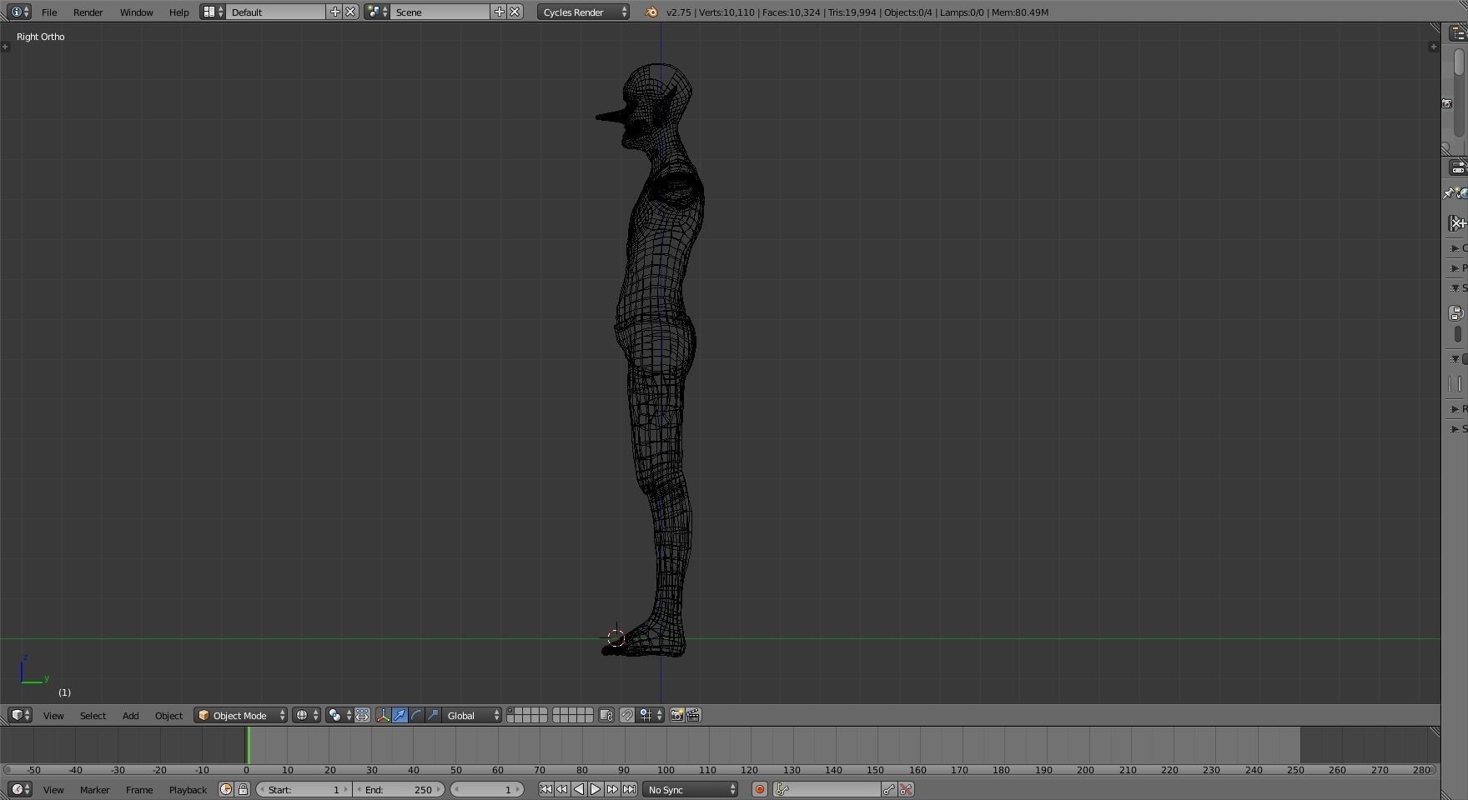Expand the 3D viewport properties plus tab
Image resolution: width=1468 pixels, height=800 pixels.
(x=1433, y=46)
